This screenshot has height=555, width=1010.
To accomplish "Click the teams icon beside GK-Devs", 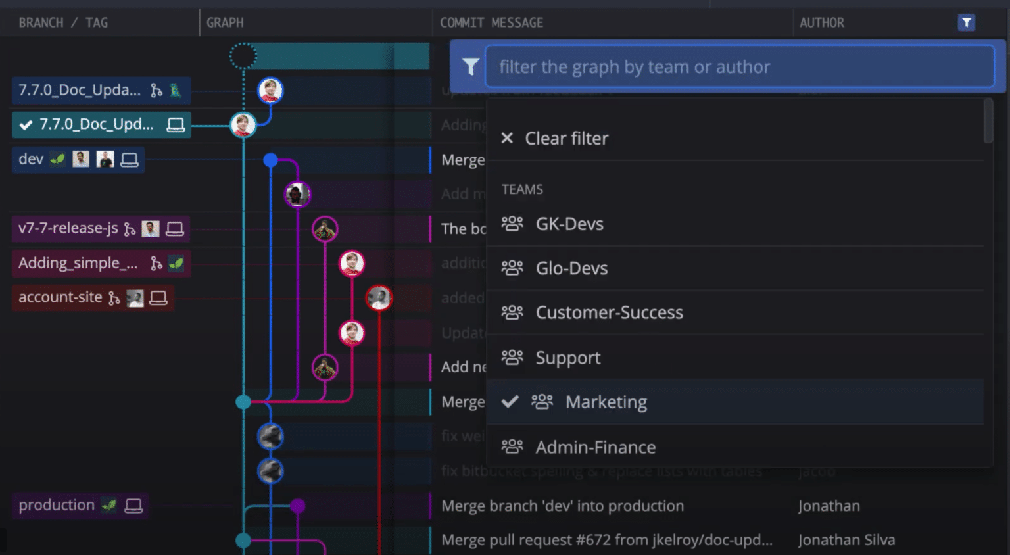I will [x=512, y=224].
